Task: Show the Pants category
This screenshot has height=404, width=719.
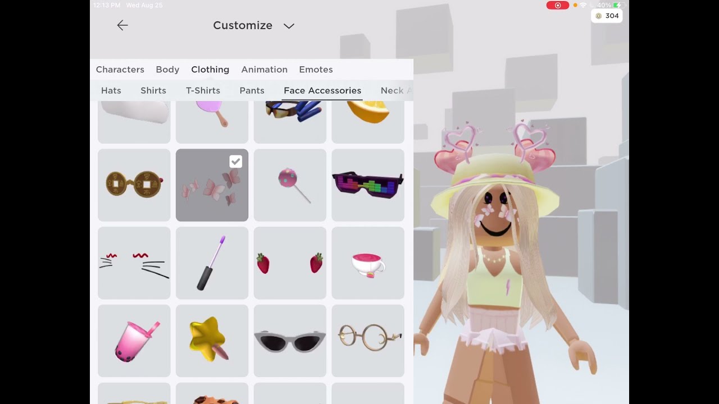Action: (x=252, y=90)
